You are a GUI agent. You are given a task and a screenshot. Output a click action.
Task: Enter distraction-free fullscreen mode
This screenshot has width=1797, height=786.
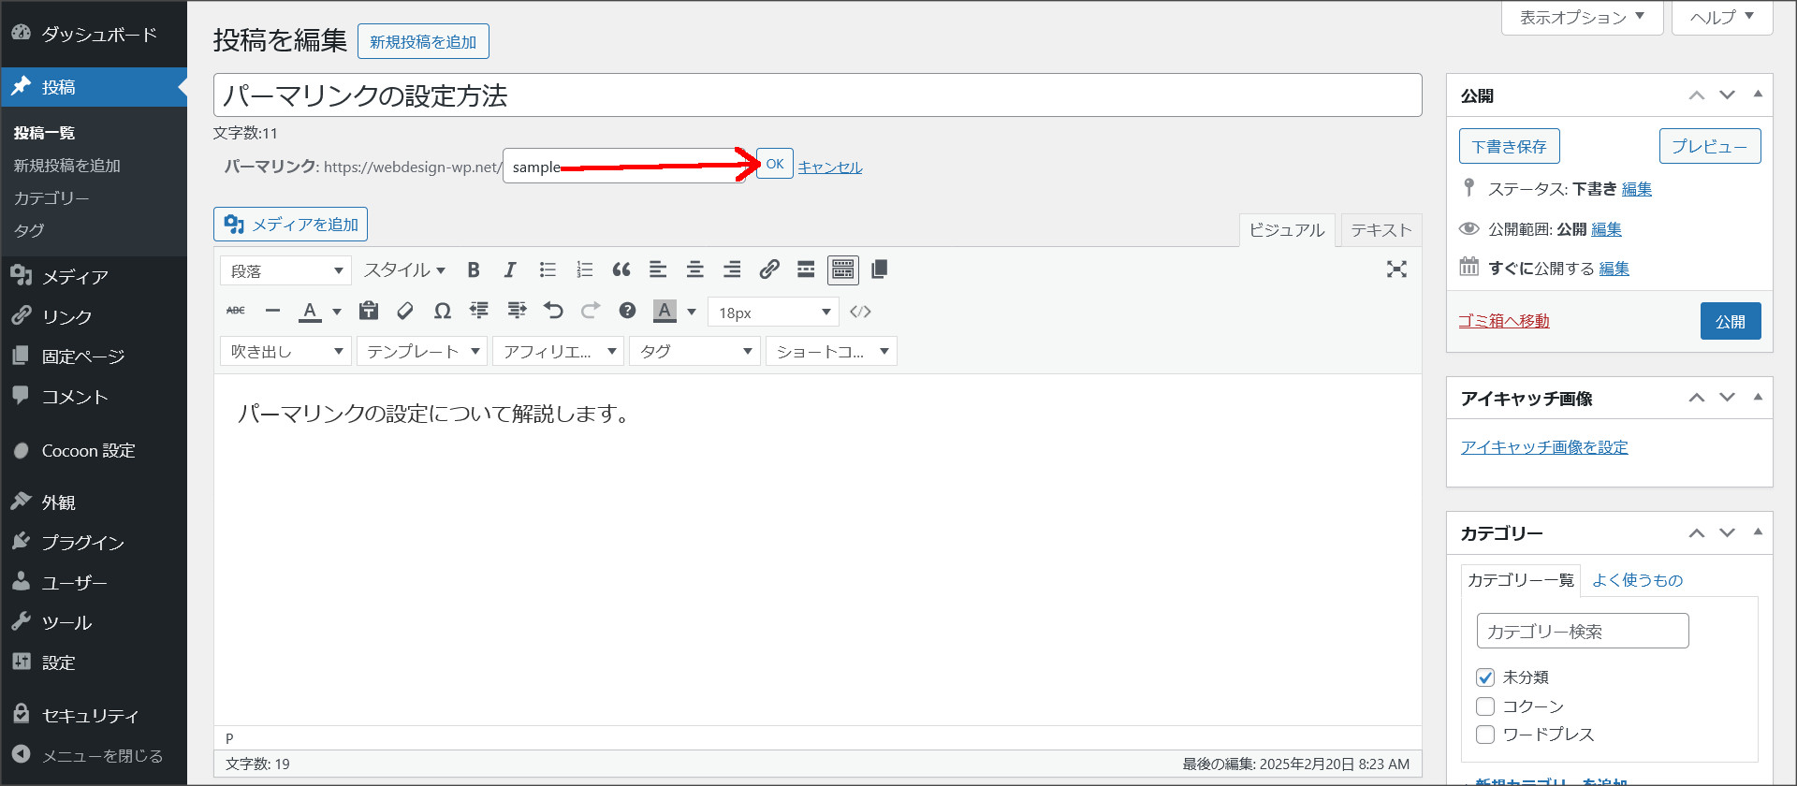click(x=1396, y=270)
